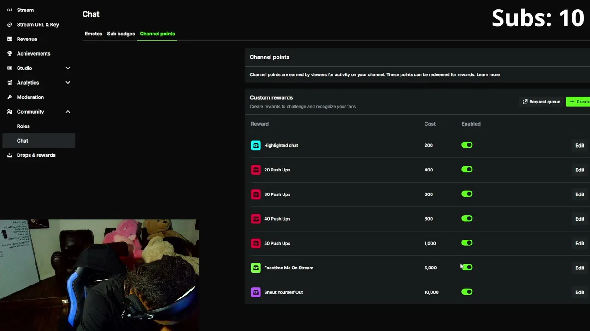Click the Cost column header

pyautogui.click(x=430, y=124)
